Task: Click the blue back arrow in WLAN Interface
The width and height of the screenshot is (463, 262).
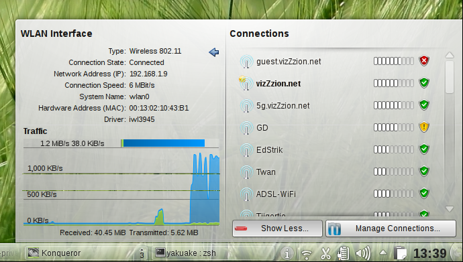Action: click(214, 52)
